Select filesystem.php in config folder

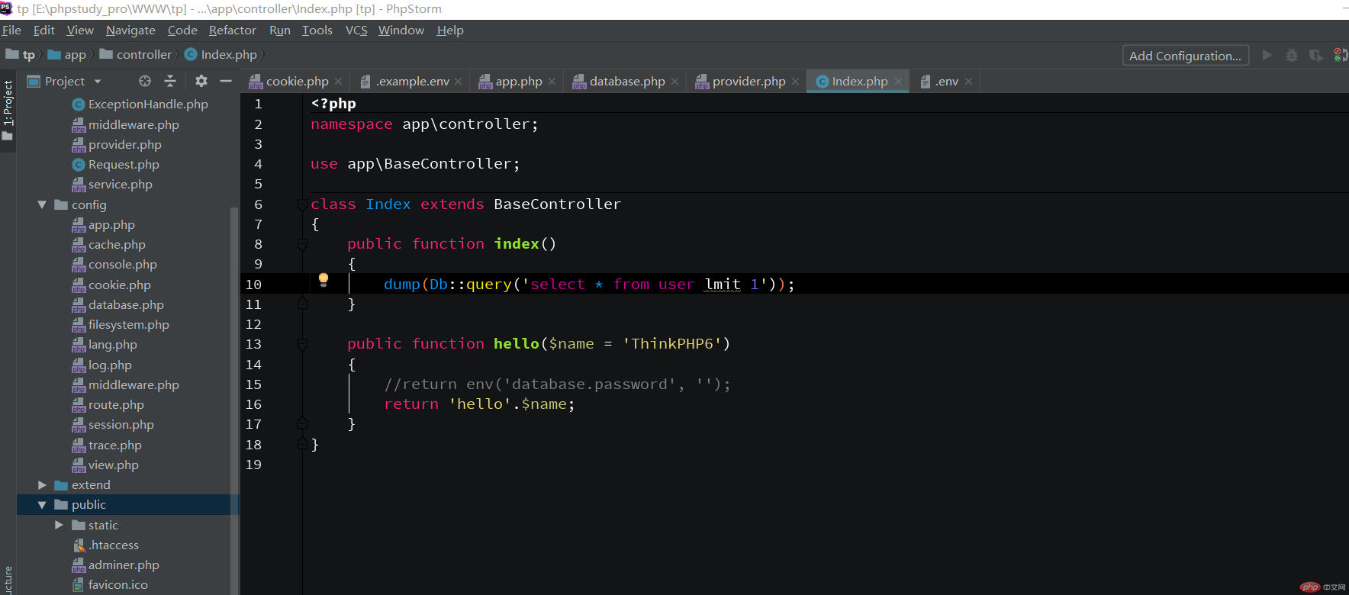pos(128,325)
